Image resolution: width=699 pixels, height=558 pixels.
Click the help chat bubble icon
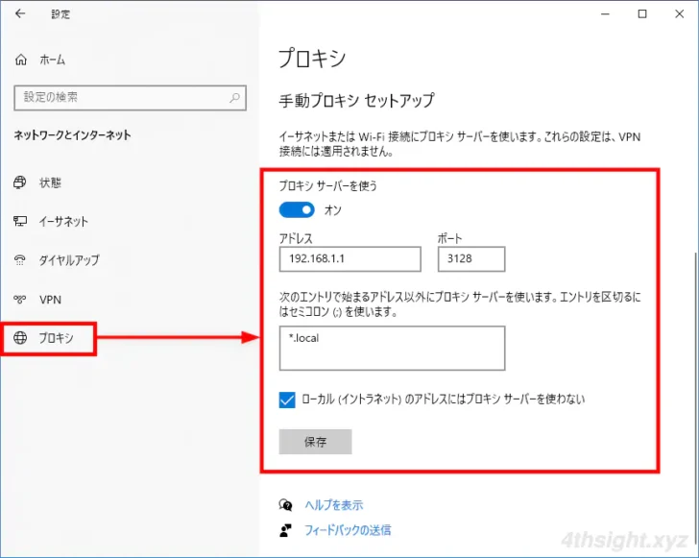click(285, 505)
